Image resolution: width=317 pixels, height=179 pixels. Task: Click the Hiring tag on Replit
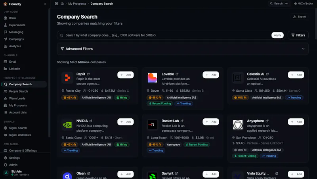click(122, 98)
